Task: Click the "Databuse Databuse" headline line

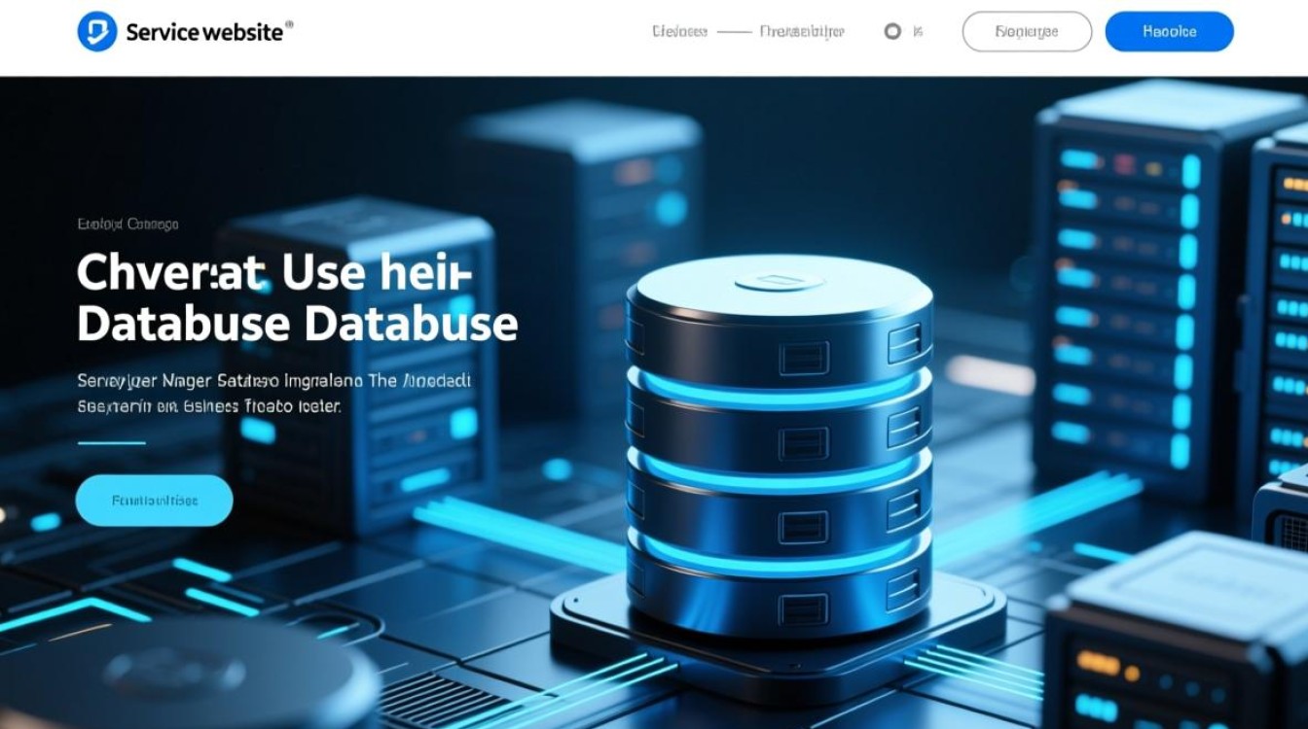Action: [x=297, y=325]
